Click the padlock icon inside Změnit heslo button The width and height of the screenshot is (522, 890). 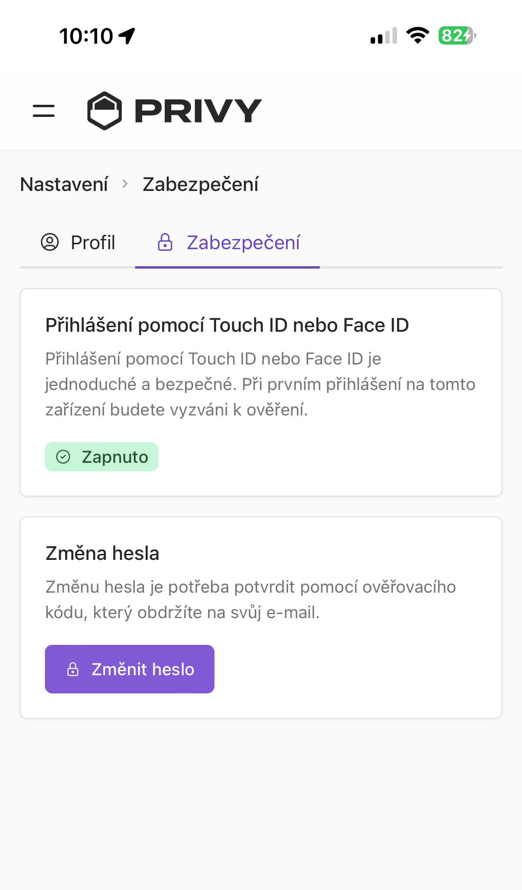[x=73, y=669]
